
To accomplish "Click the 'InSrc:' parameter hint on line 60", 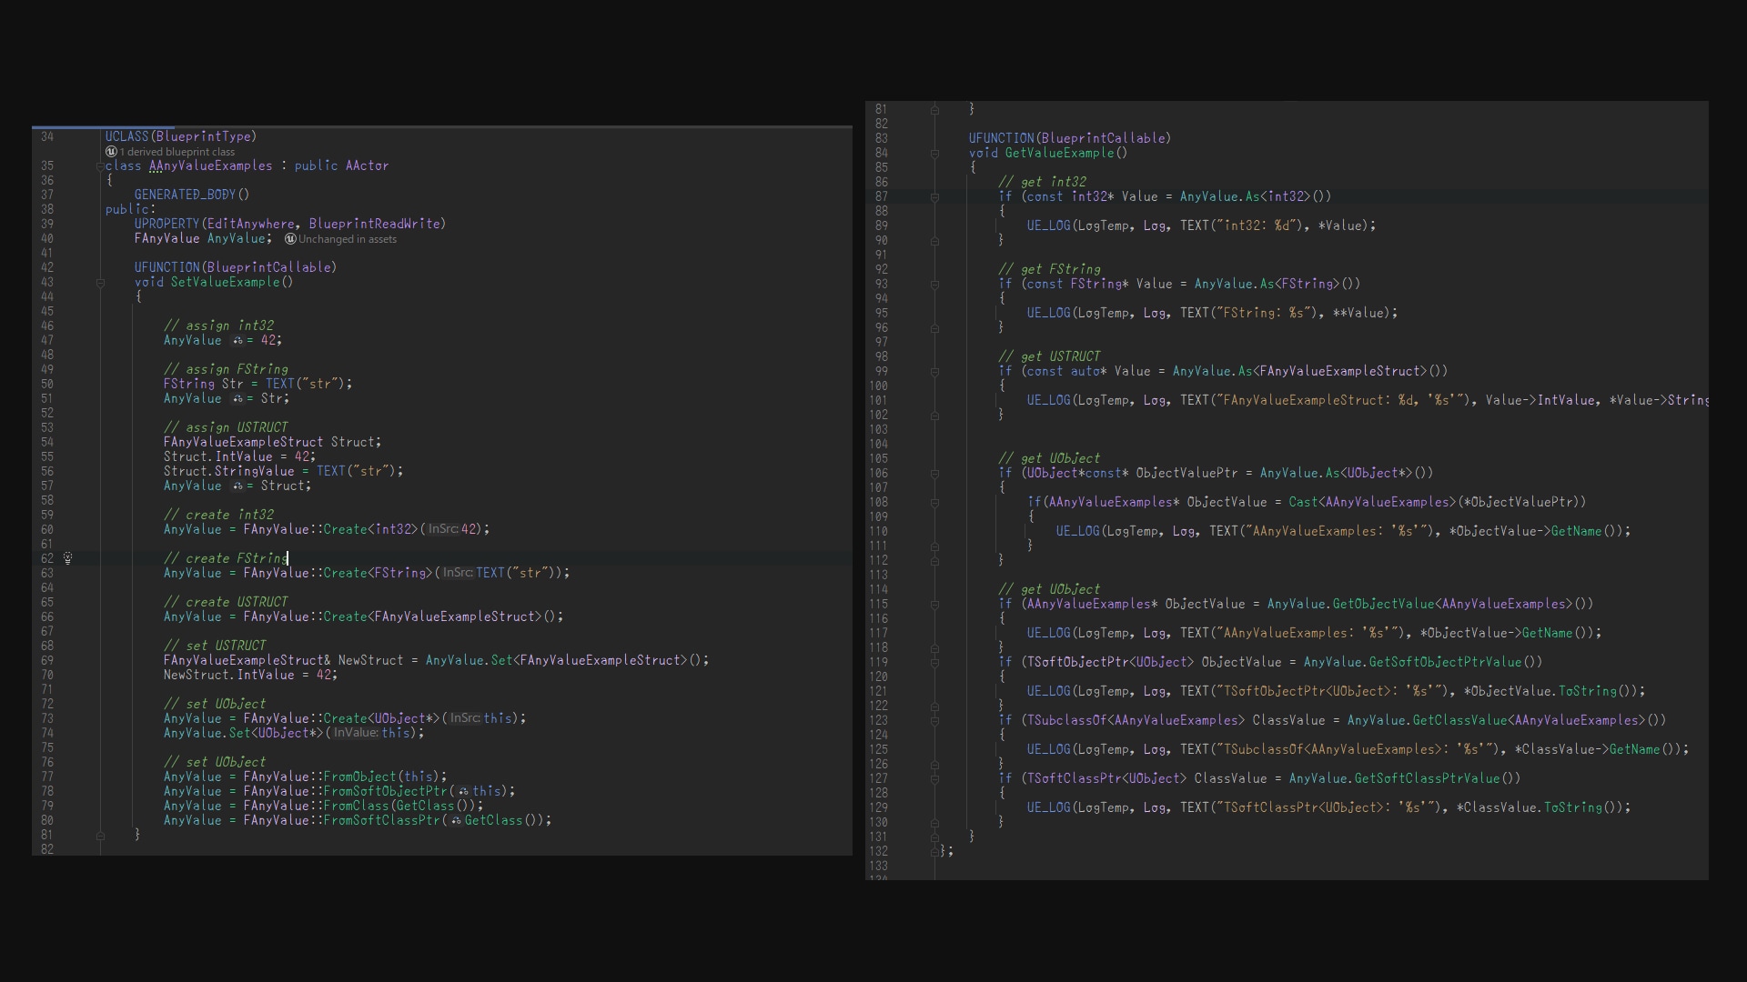I will (x=443, y=529).
